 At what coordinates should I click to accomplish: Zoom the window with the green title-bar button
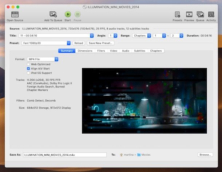click(18, 7)
